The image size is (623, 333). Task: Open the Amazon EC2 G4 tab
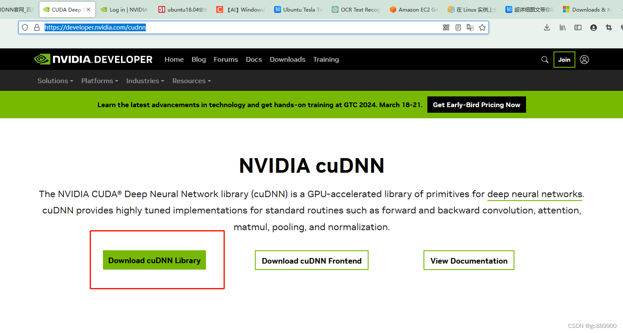click(414, 9)
